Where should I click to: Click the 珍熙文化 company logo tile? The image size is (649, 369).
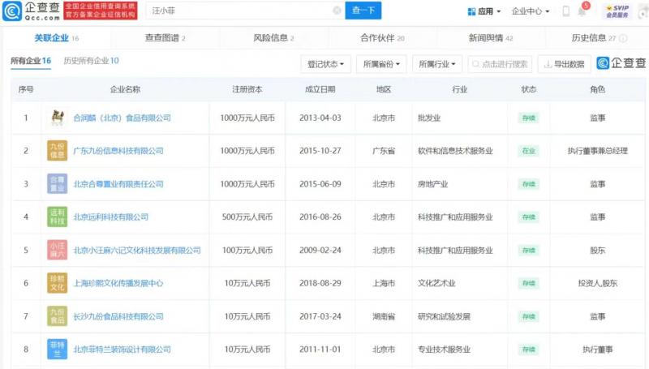point(57,283)
